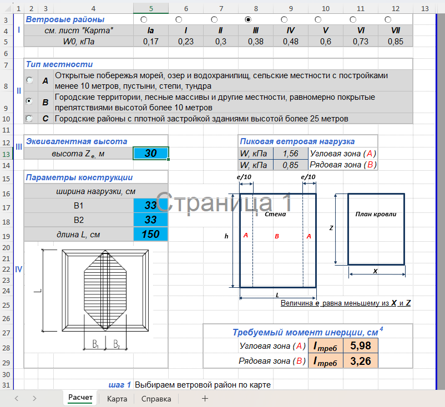Click the Угловая зона (A) label in row 13
445x407 pixels.
click(x=343, y=154)
